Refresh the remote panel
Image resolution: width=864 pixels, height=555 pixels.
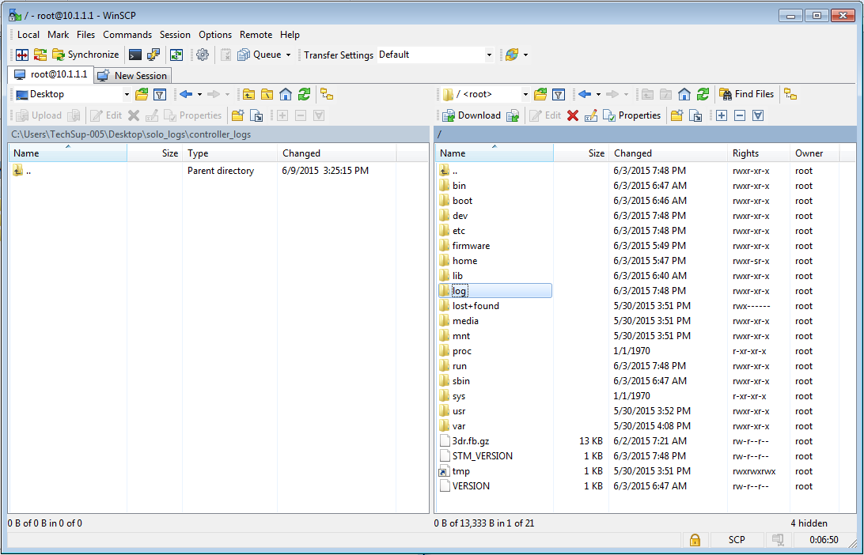coord(703,95)
